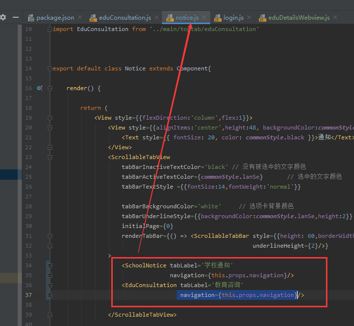Click the package.json file icon
The image size is (354, 326).
[31, 18]
